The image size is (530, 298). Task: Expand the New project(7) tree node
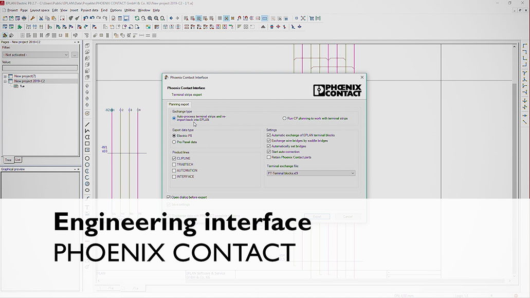pos(5,77)
